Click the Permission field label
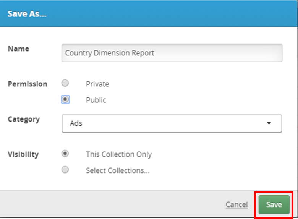This screenshot has width=298, height=219. click(x=28, y=84)
